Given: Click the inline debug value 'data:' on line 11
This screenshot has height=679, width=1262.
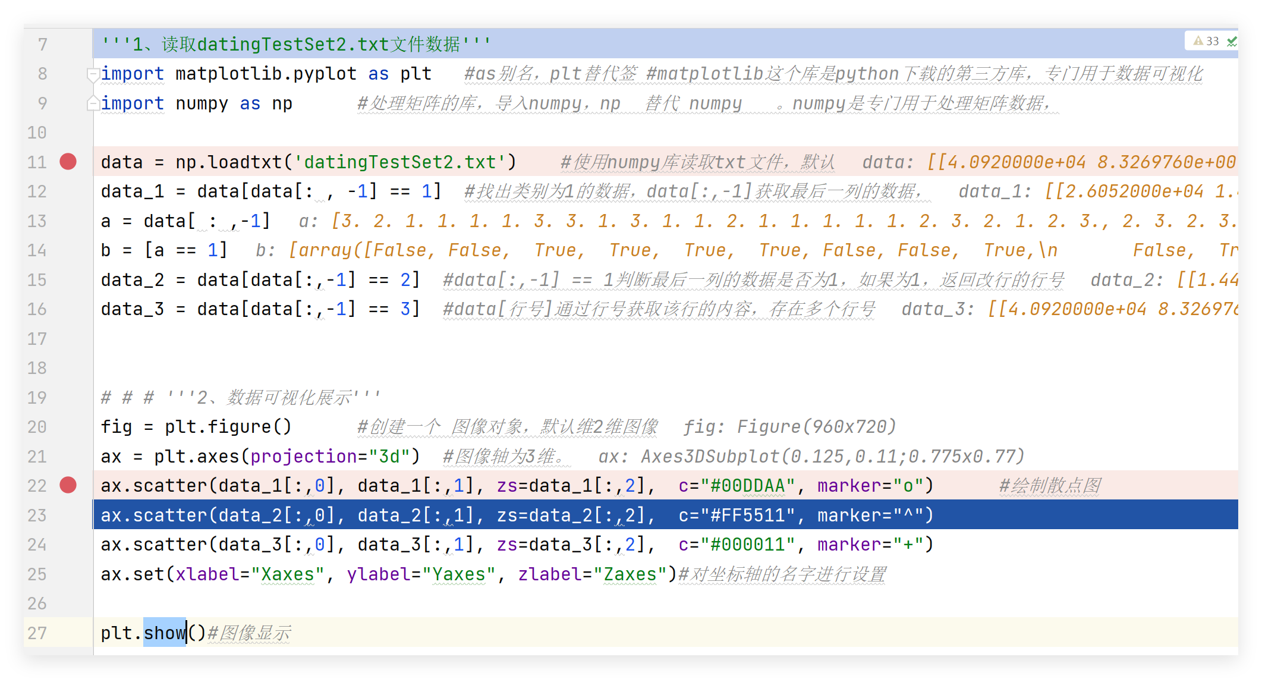Looking at the screenshot, I should coord(888,162).
